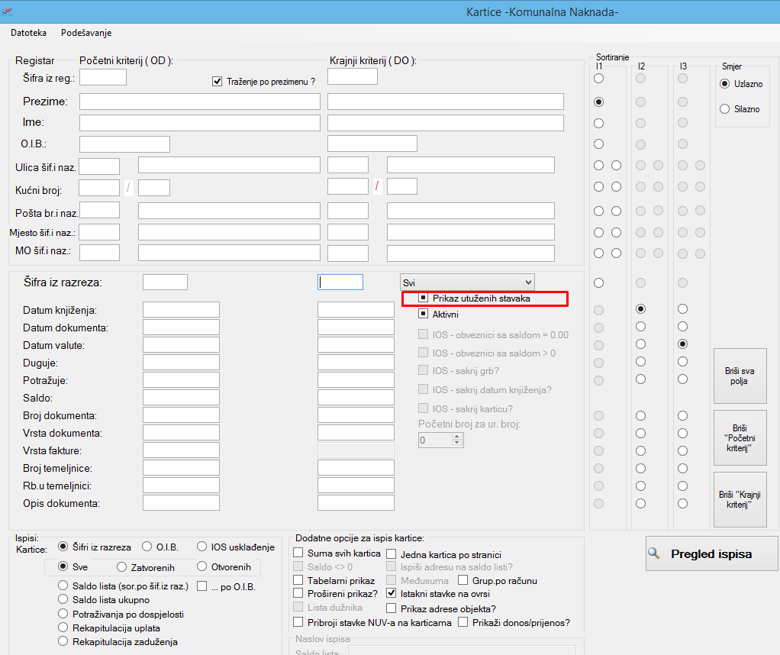This screenshot has height=655, width=780.
Task: Click Briši sva polja button
Action: [x=740, y=376]
